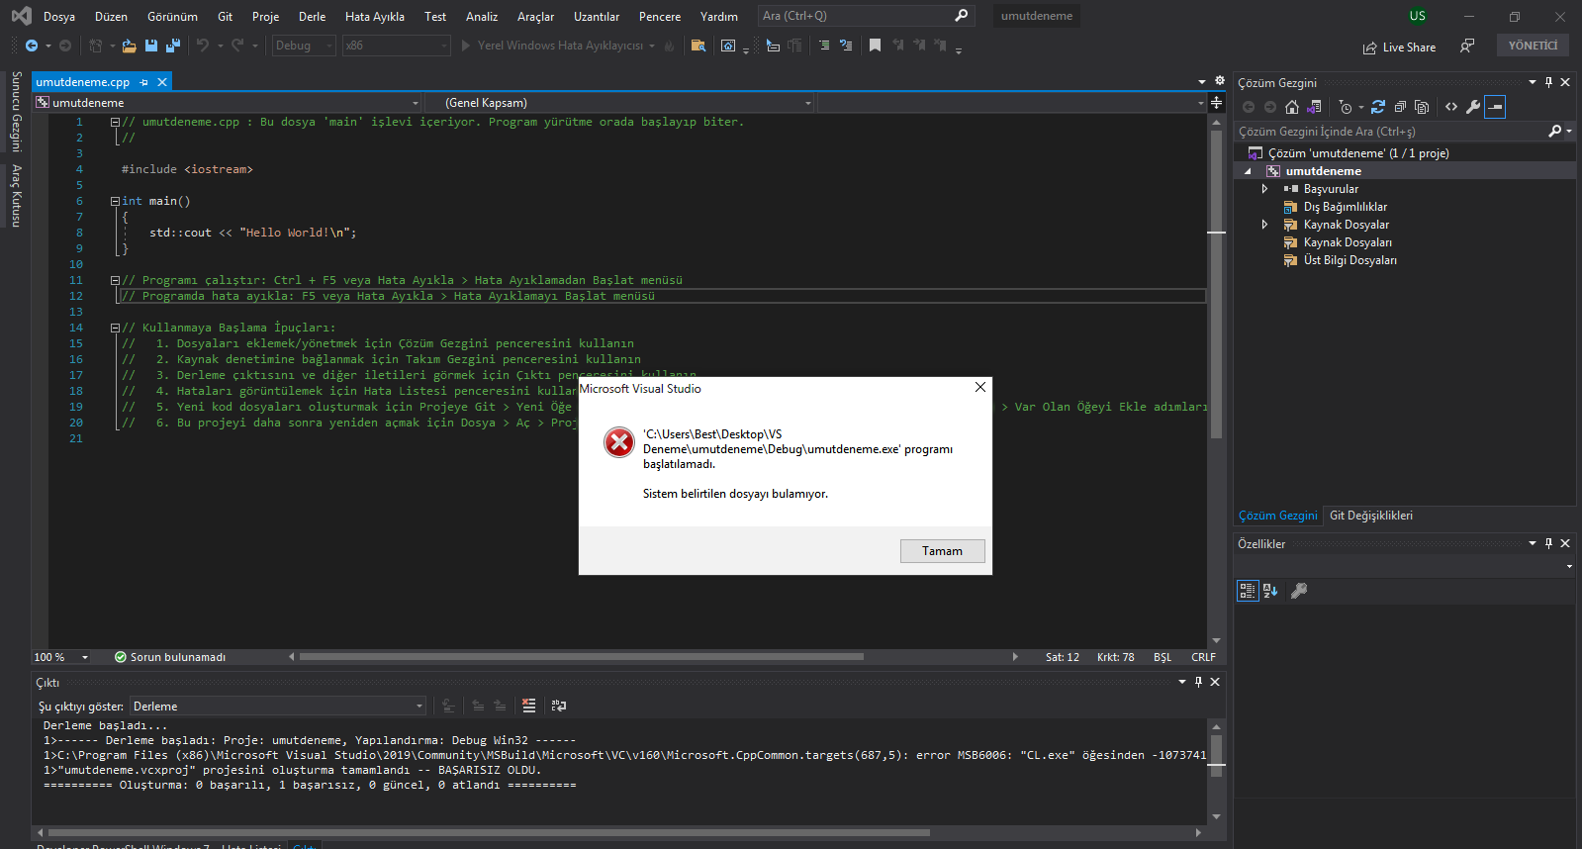Collapse the comment block at line 14
This screenshot has height=849, width=1582.
tap(115, 328)
